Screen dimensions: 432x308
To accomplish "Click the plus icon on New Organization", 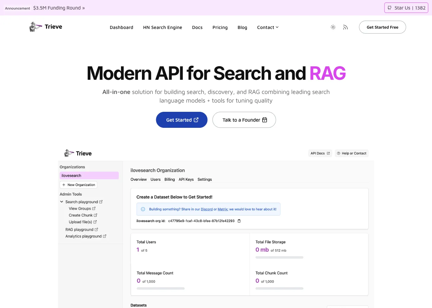I will (x=64, y=185).
